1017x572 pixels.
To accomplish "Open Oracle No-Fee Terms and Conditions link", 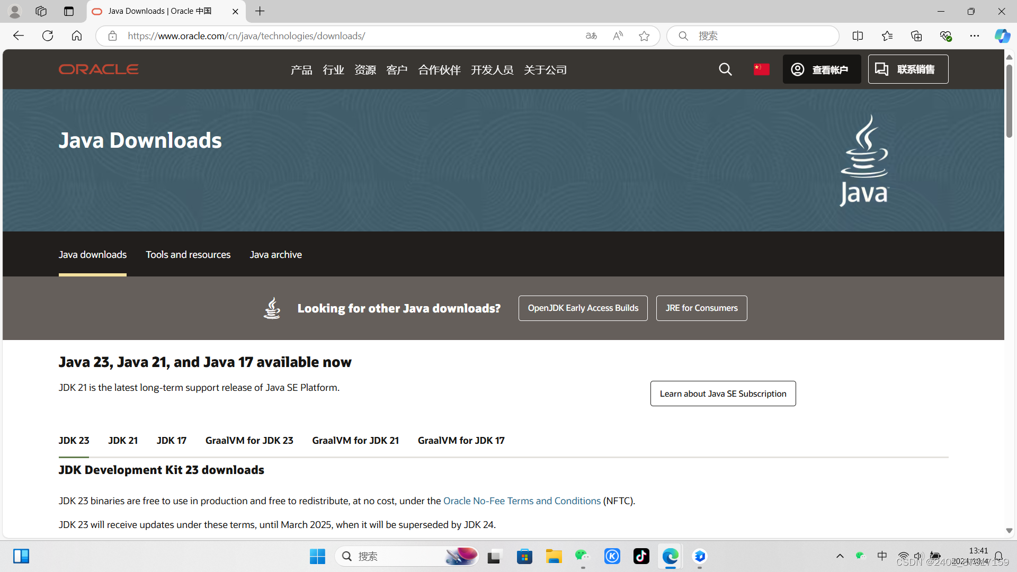I will pos(522,501).
